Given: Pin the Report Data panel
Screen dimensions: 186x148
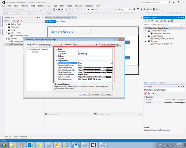Looking at the screenshot, I should [40, 18].
